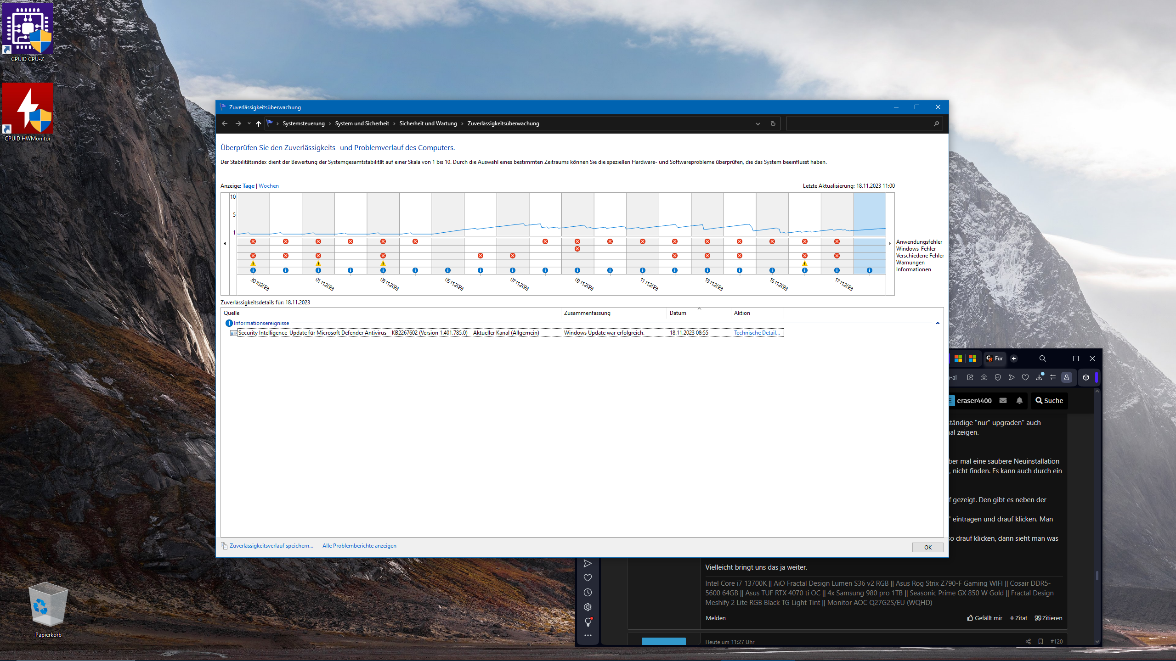
Task: Expand the arrow after Systemsteuerung breadcrumb
Action: tap(330, 123)
